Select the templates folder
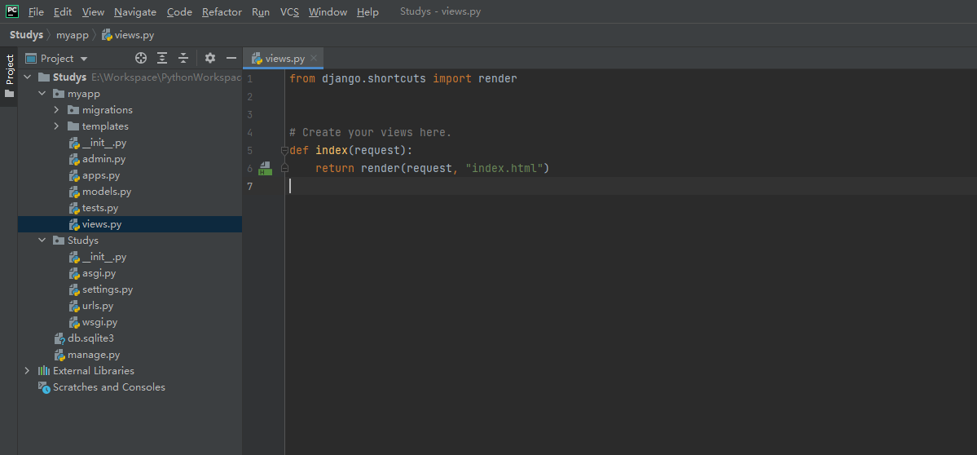 click(98, 126)
